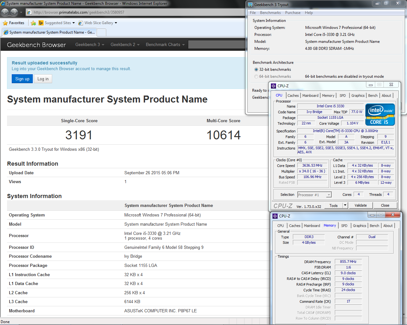Open Purchase menu in Geekbench 3 Tryout
This screenshot has width=407, height=325.
pyautogui.click(x=293, y=13)
